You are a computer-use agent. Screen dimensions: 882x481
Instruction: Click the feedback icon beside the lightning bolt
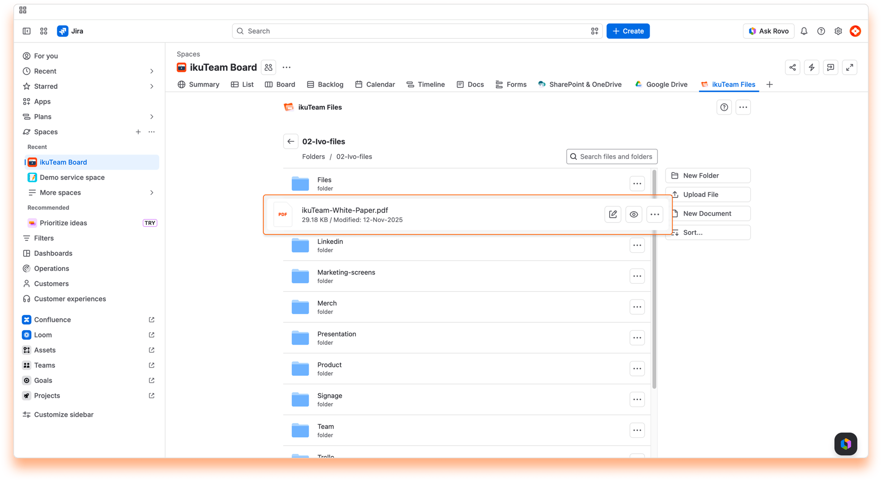tap(831, 67)
